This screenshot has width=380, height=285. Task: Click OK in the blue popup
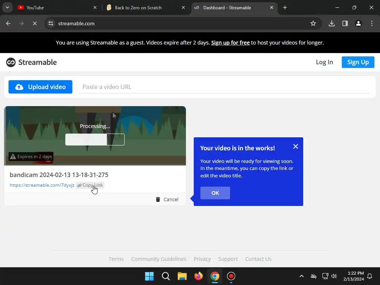215,193
